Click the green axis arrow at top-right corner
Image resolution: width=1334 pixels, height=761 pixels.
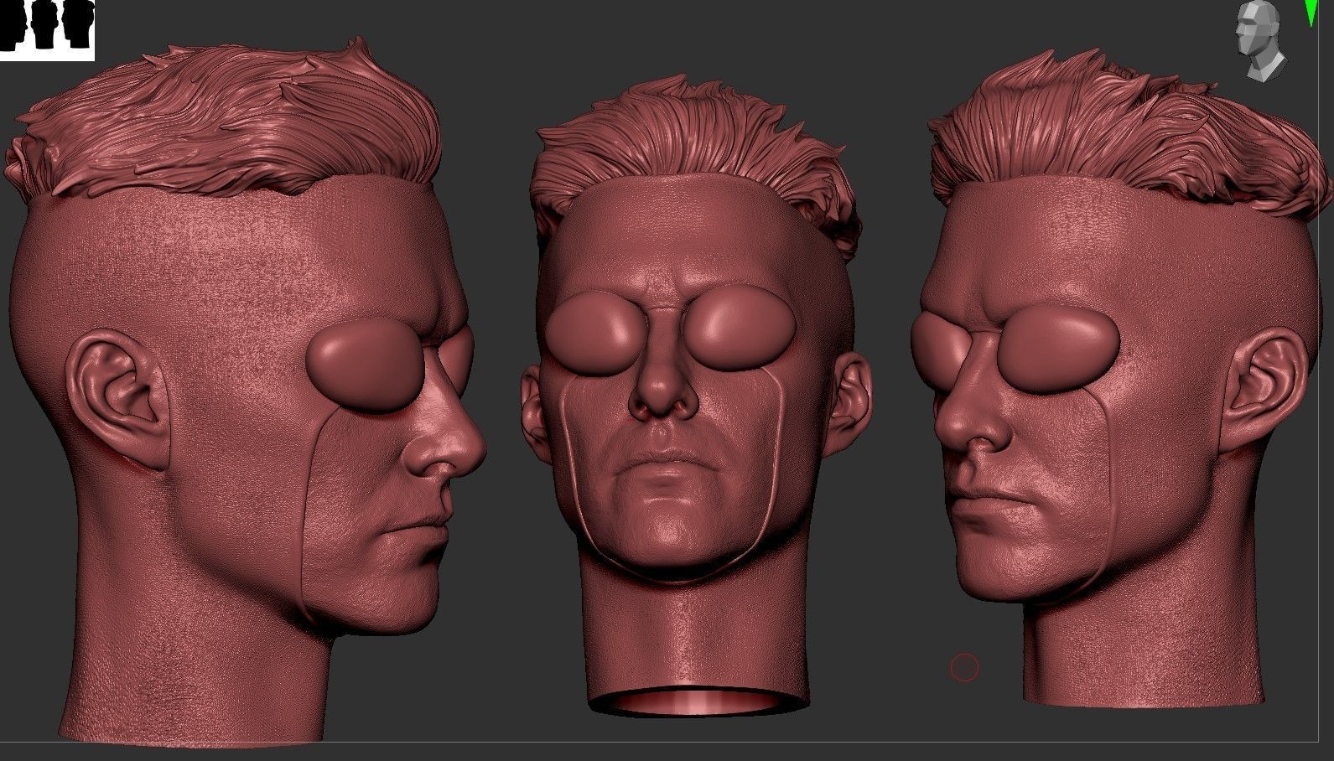[x=1311, y=13]
